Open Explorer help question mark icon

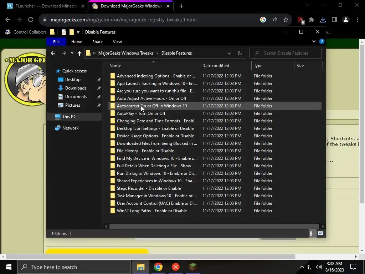(x=322, y=41)
